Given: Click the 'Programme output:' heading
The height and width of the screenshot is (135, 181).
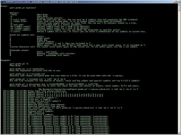Looking at the screenshot, I should 20,50.
